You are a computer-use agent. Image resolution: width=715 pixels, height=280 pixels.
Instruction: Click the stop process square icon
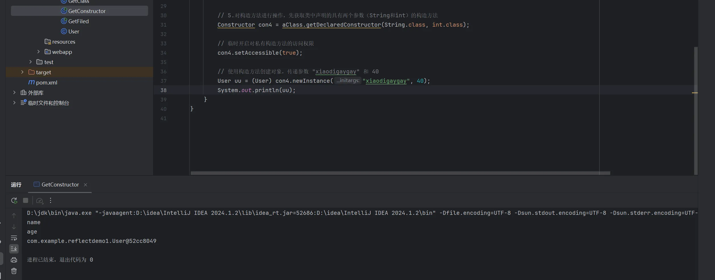pyautogui.click(x=26, y=201)
